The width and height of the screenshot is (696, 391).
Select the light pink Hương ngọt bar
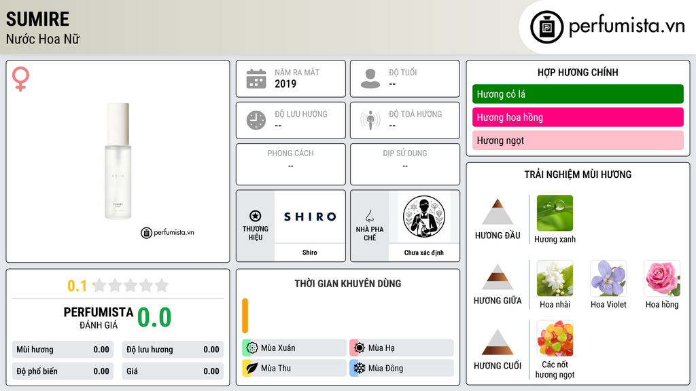point(578,141)
